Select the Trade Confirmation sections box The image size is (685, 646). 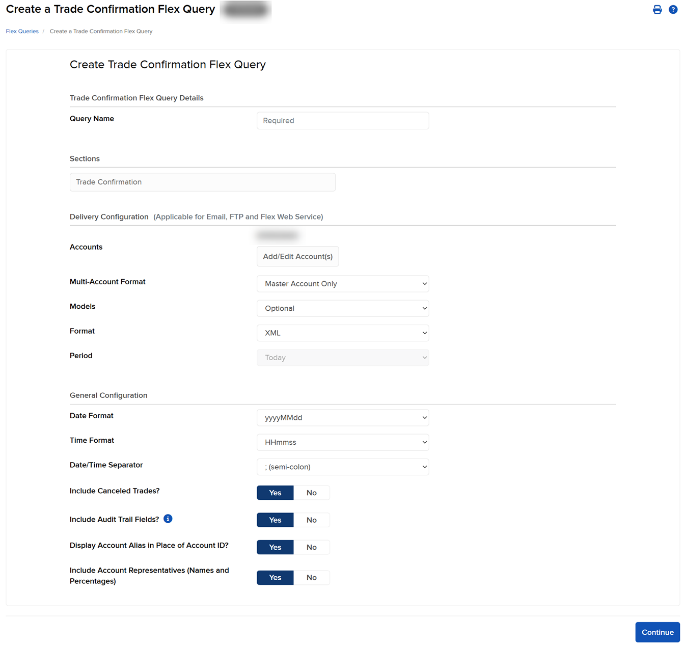(202, 182)
